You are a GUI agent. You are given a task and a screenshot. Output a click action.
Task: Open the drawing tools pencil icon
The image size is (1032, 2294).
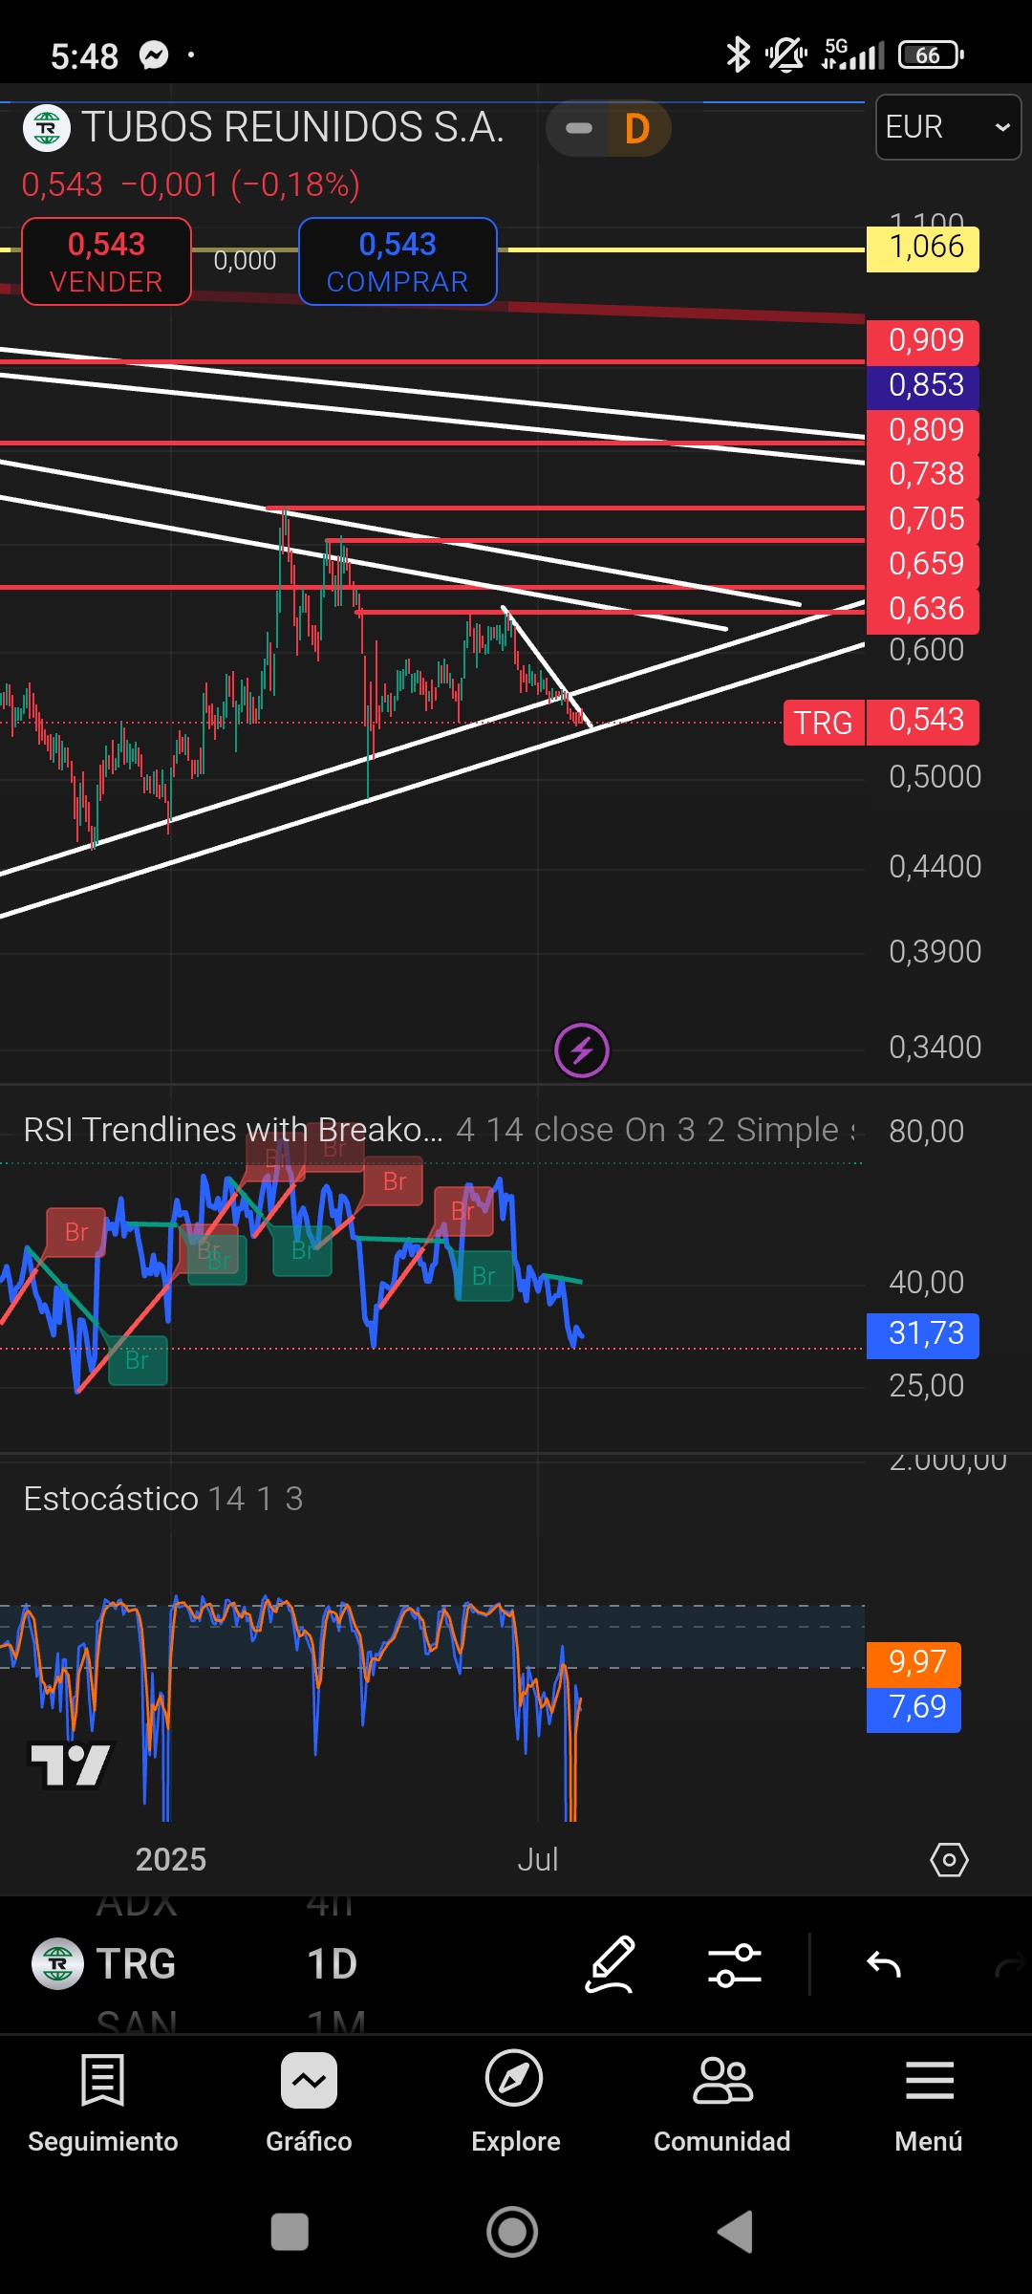(x=610, y=1964)
